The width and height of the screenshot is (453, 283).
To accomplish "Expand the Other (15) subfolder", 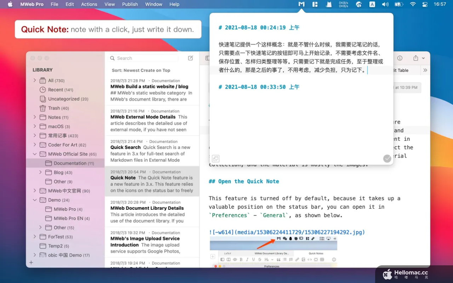I will point(40,227).
